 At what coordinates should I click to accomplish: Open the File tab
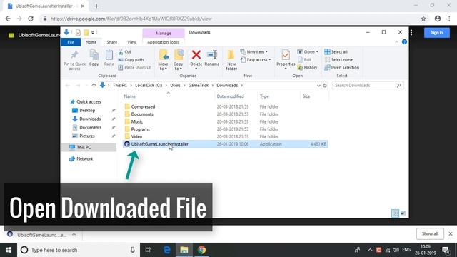(71, 42)
